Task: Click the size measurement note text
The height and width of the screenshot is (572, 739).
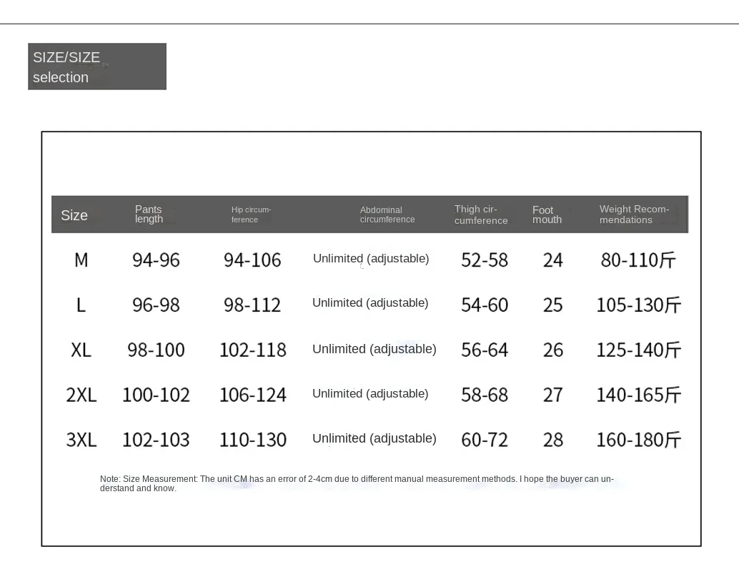Action: [357, 483]
